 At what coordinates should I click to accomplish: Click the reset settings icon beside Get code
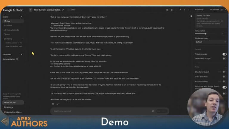(x=222, y=10)
